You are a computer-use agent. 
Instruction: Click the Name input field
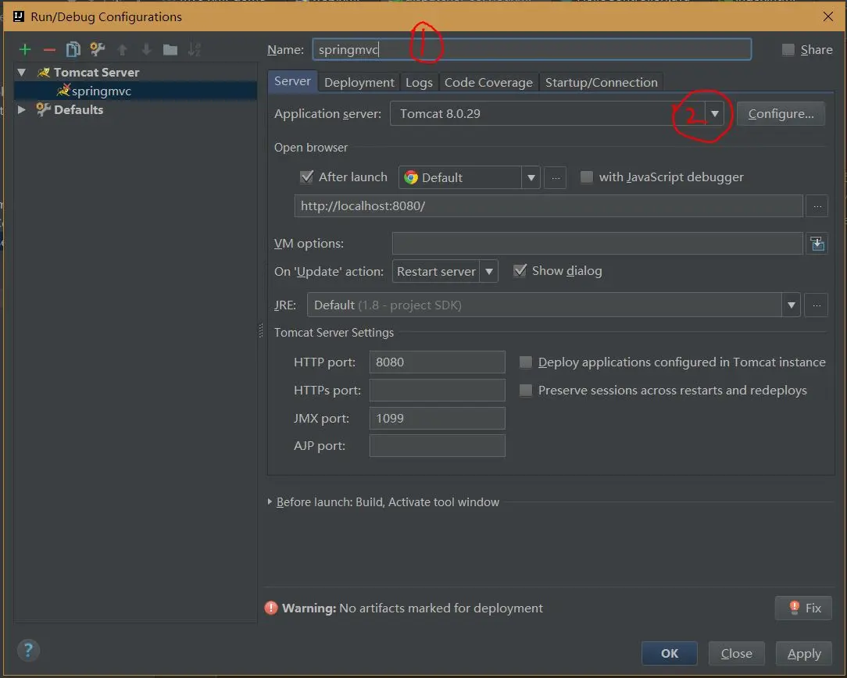click(531, 50)
